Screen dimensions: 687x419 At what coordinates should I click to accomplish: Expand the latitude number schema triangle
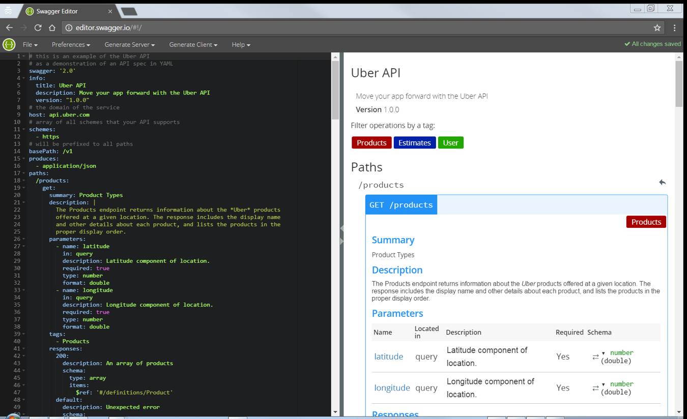click(x=604, y=353)
